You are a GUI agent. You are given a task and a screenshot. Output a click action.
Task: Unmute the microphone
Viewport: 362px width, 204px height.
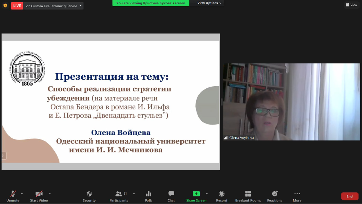[x=13, y=196]
